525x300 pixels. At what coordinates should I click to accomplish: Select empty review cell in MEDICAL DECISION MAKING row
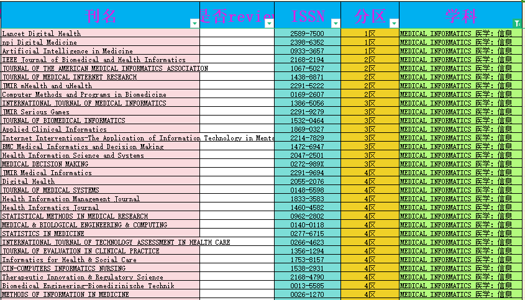(x=237, y=164)
